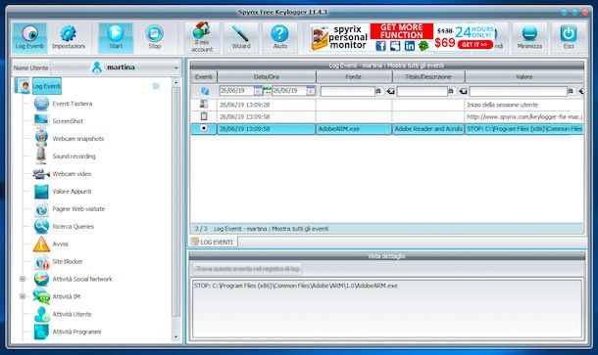Click the detail text box with STOP path
The image size is (598, 355).
pyautogui.click(x=386, y=309)
